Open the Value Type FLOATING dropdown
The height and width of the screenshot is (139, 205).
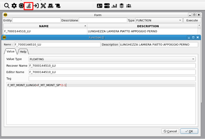tap(112, 59)
